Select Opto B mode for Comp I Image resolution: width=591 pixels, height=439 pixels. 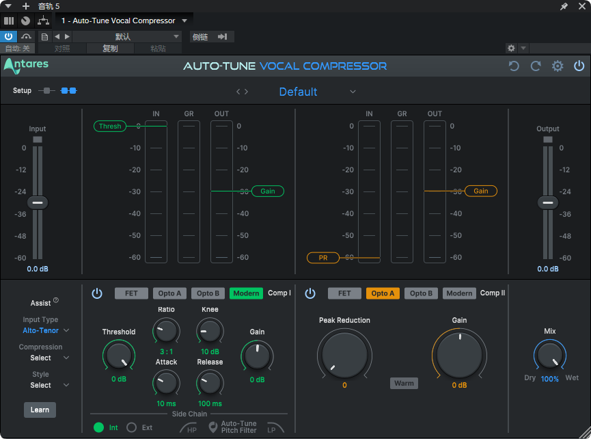point(208,293)
